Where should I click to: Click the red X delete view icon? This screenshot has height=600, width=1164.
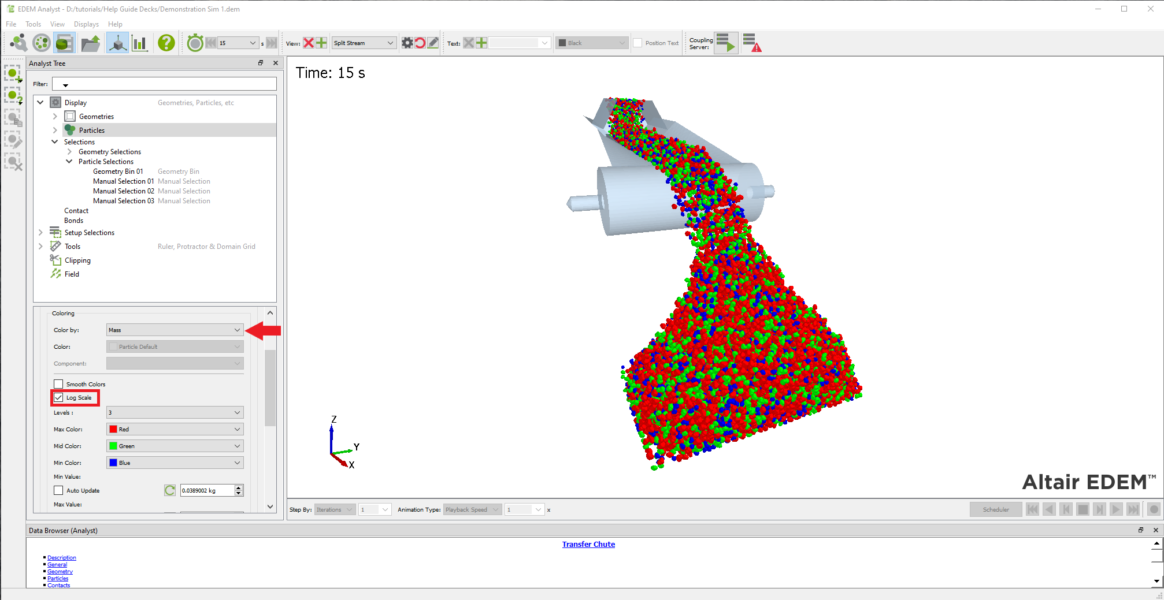pos(309,43)
